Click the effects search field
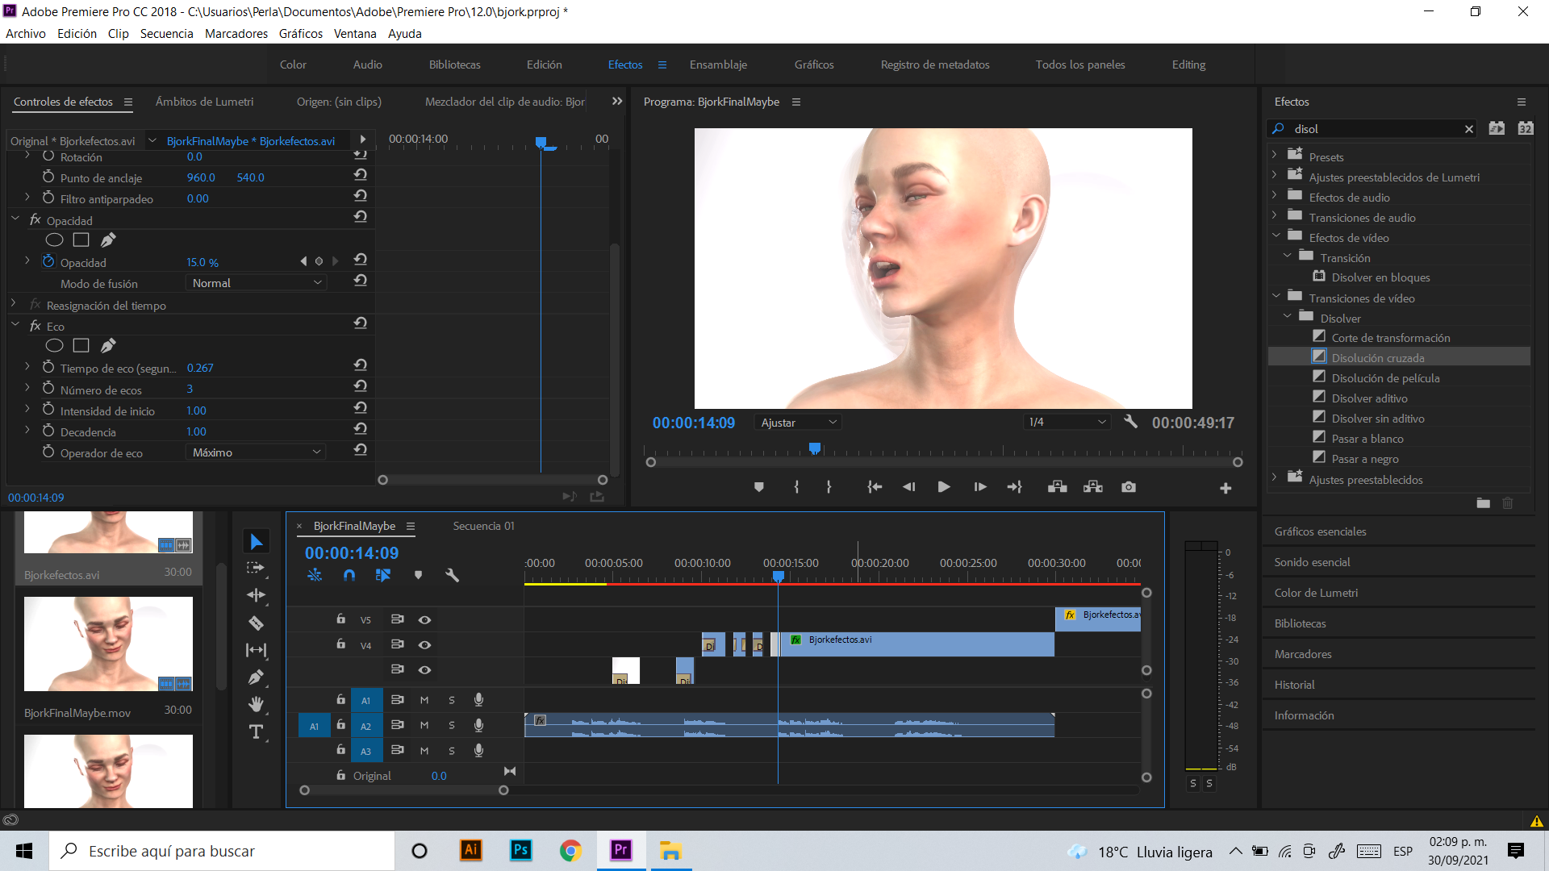 tap(1373, 129)
